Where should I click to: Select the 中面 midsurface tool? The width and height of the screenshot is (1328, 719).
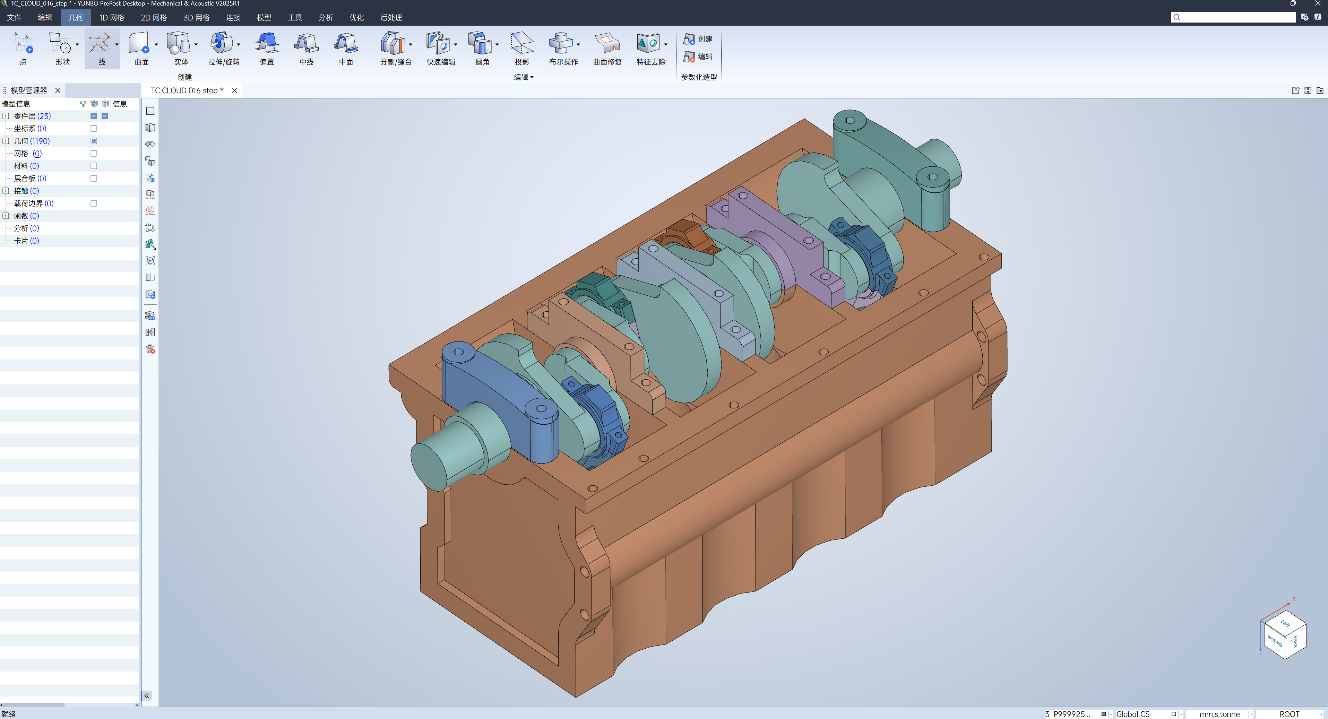tap(346, 49)
